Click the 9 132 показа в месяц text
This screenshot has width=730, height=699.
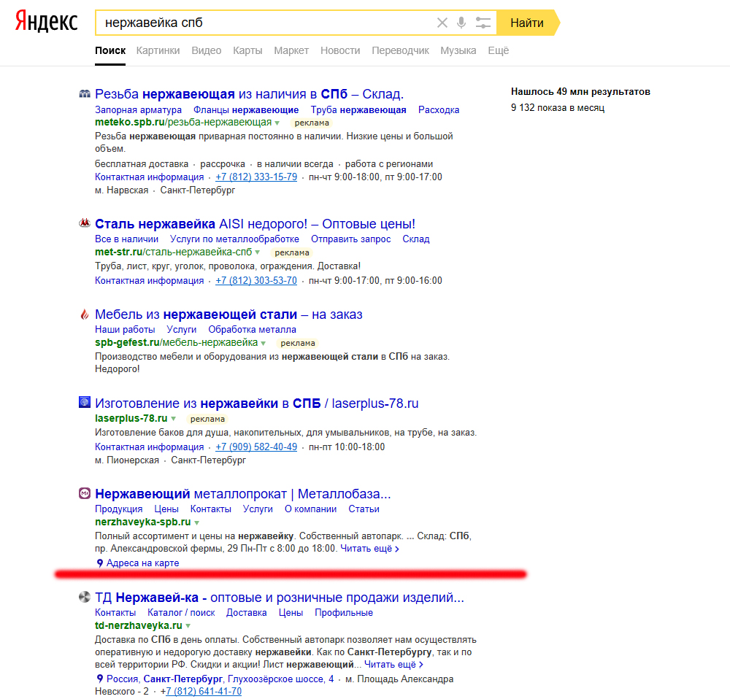pos(557,107)
